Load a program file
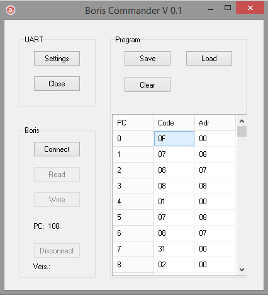268x295 pixels. pos(209,59)
